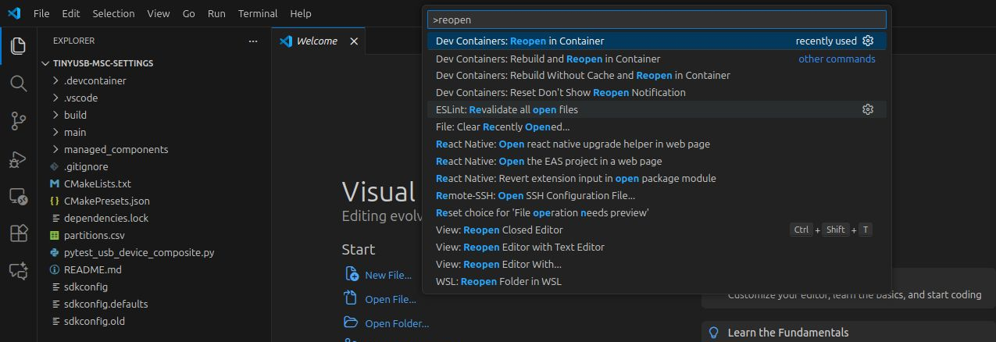Run Dev Containers: Reopen in Container
Viewport: 996px width, 342px height.
pos(657,41)
